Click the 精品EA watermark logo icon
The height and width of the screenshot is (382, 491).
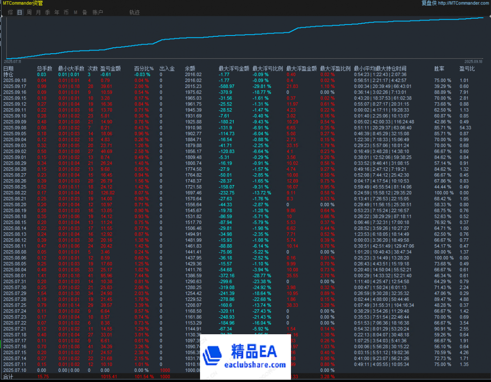point(213,355)
